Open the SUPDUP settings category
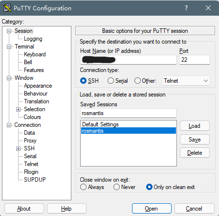This screenshot has width=219, height=216. [35, 180]
